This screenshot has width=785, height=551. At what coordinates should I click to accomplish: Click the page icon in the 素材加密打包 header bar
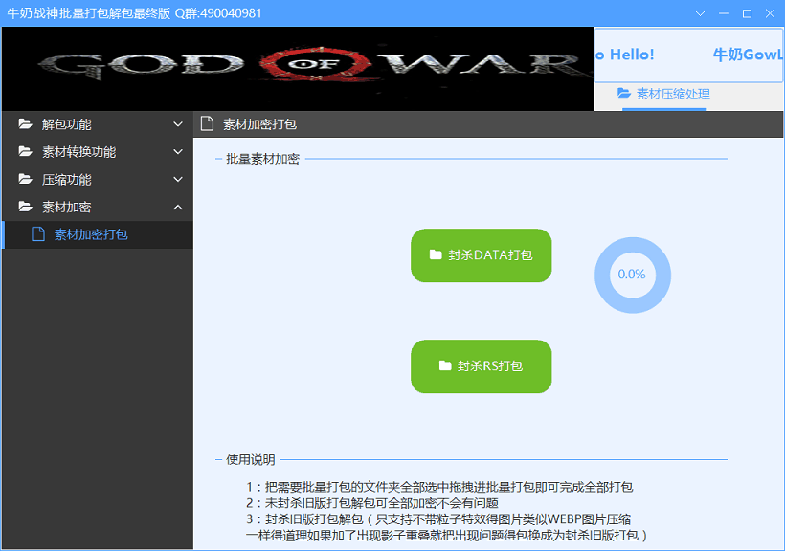click(207, 123)
